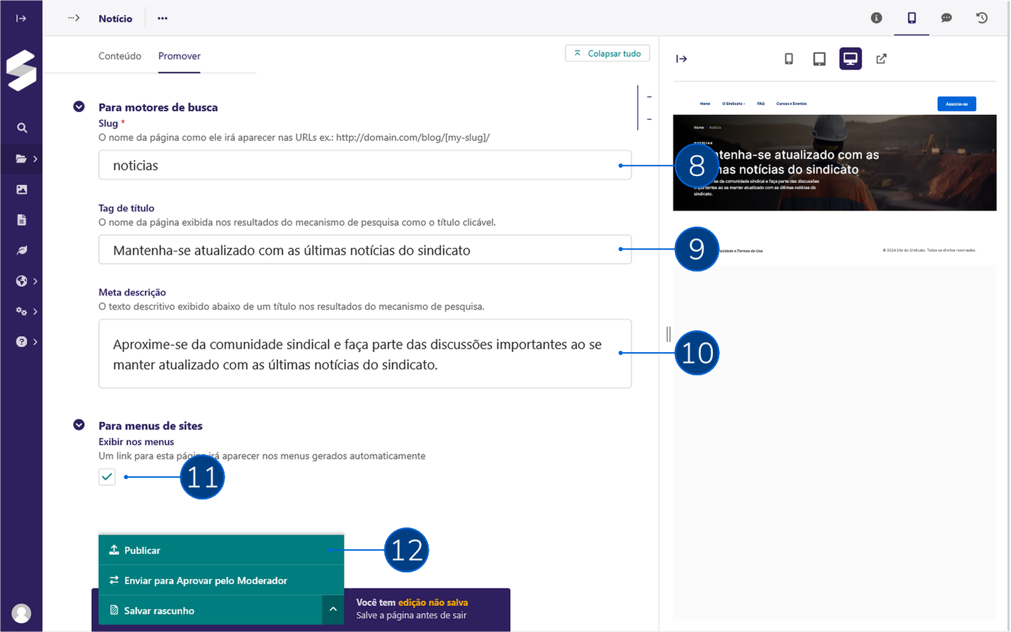Switch preview to tablet view
The image size is (1011, 632).
pyautogui.click(x=819, y=59)
